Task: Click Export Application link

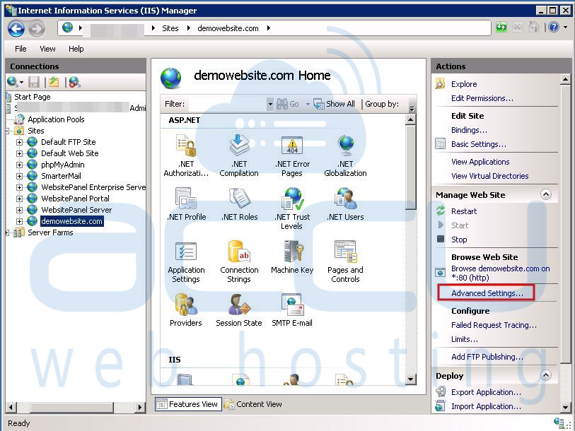Action: [x=486, y=392]
